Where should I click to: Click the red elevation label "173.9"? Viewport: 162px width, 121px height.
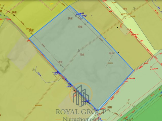[146, 63]
